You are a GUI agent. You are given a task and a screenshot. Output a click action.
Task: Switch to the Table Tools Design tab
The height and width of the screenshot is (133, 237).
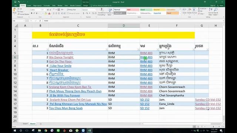86,6
